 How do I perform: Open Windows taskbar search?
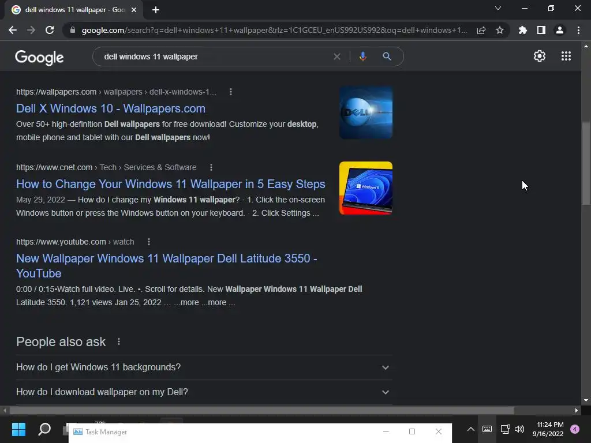(x=44, y=429)
